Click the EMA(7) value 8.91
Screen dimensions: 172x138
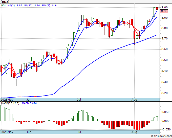tap(55, 5)
